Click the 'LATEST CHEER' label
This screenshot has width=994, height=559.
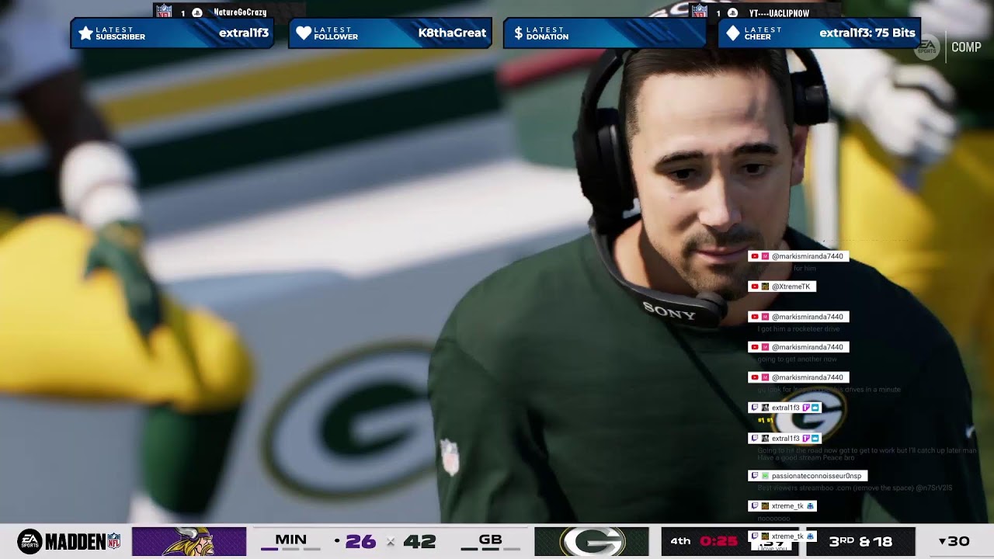point(763,33)
